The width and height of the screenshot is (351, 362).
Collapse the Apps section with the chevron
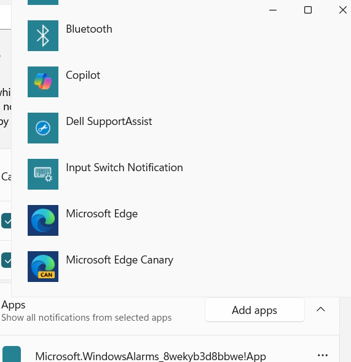click(x=321, y=309)
